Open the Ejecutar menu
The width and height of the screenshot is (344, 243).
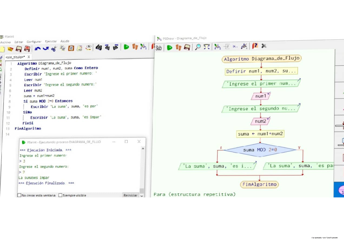(x=51, y=41)
